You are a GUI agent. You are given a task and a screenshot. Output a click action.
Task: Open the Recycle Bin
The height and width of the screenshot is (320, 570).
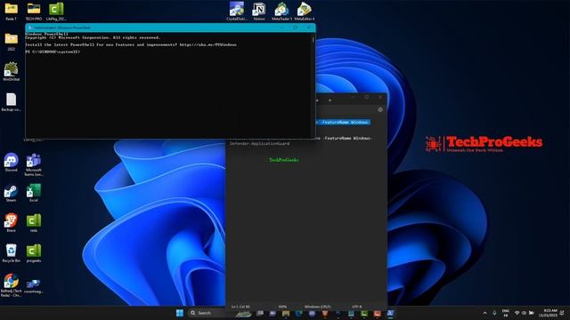[x=11, y=252]
